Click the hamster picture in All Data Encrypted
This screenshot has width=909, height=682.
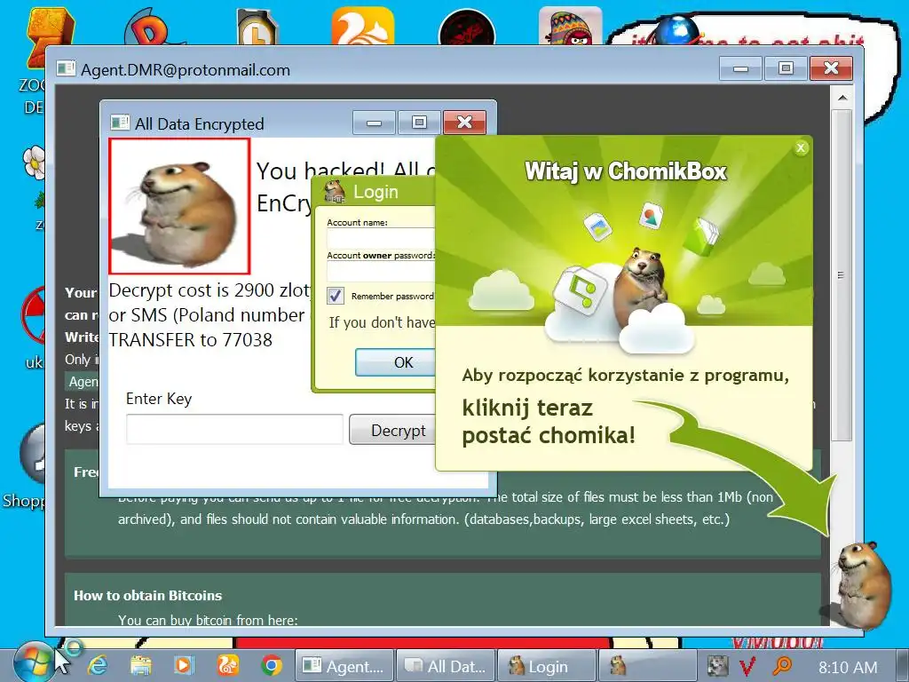tap(179, 206)
